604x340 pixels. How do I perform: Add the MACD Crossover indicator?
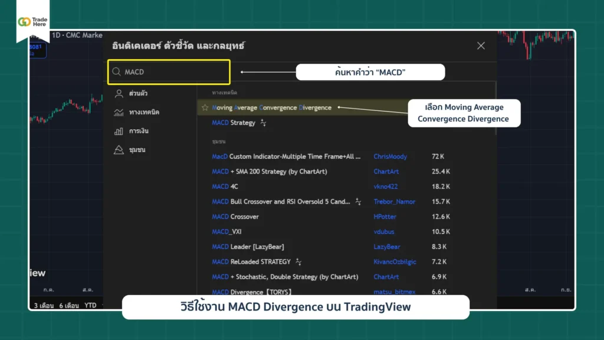235,217
